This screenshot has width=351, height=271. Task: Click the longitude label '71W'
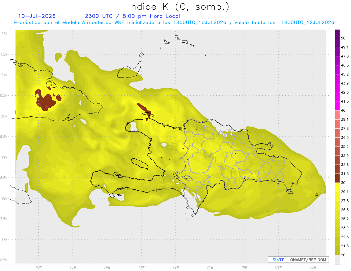[210, 267]
